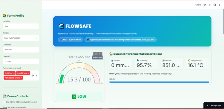Screen dimensions: 224x109
Task: Click the data quality progress bar
Action: point(159,82)
